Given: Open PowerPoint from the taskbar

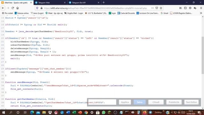Looking at the screenshot, I should click(80, 112).
